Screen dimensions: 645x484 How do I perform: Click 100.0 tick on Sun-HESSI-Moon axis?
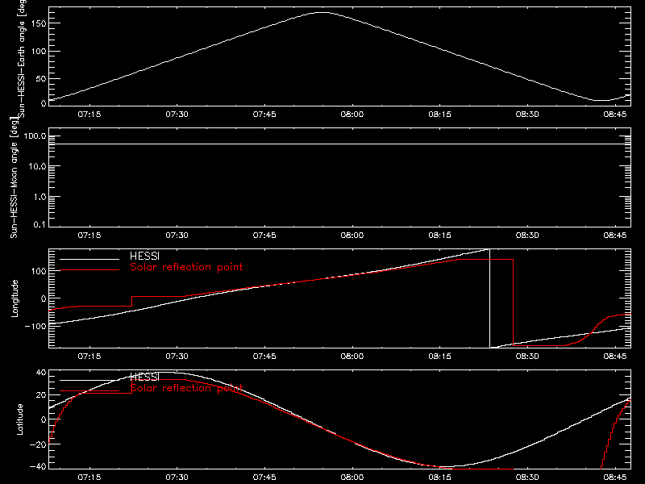[35, 136]
